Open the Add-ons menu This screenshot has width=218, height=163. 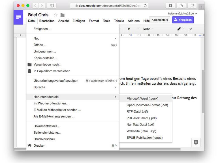134,21
